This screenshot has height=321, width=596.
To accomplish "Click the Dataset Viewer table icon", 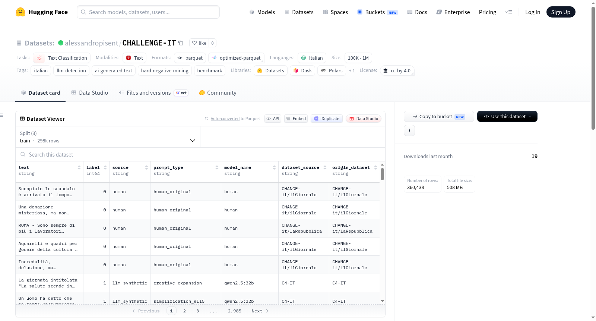I will click(x=22, y=119).
